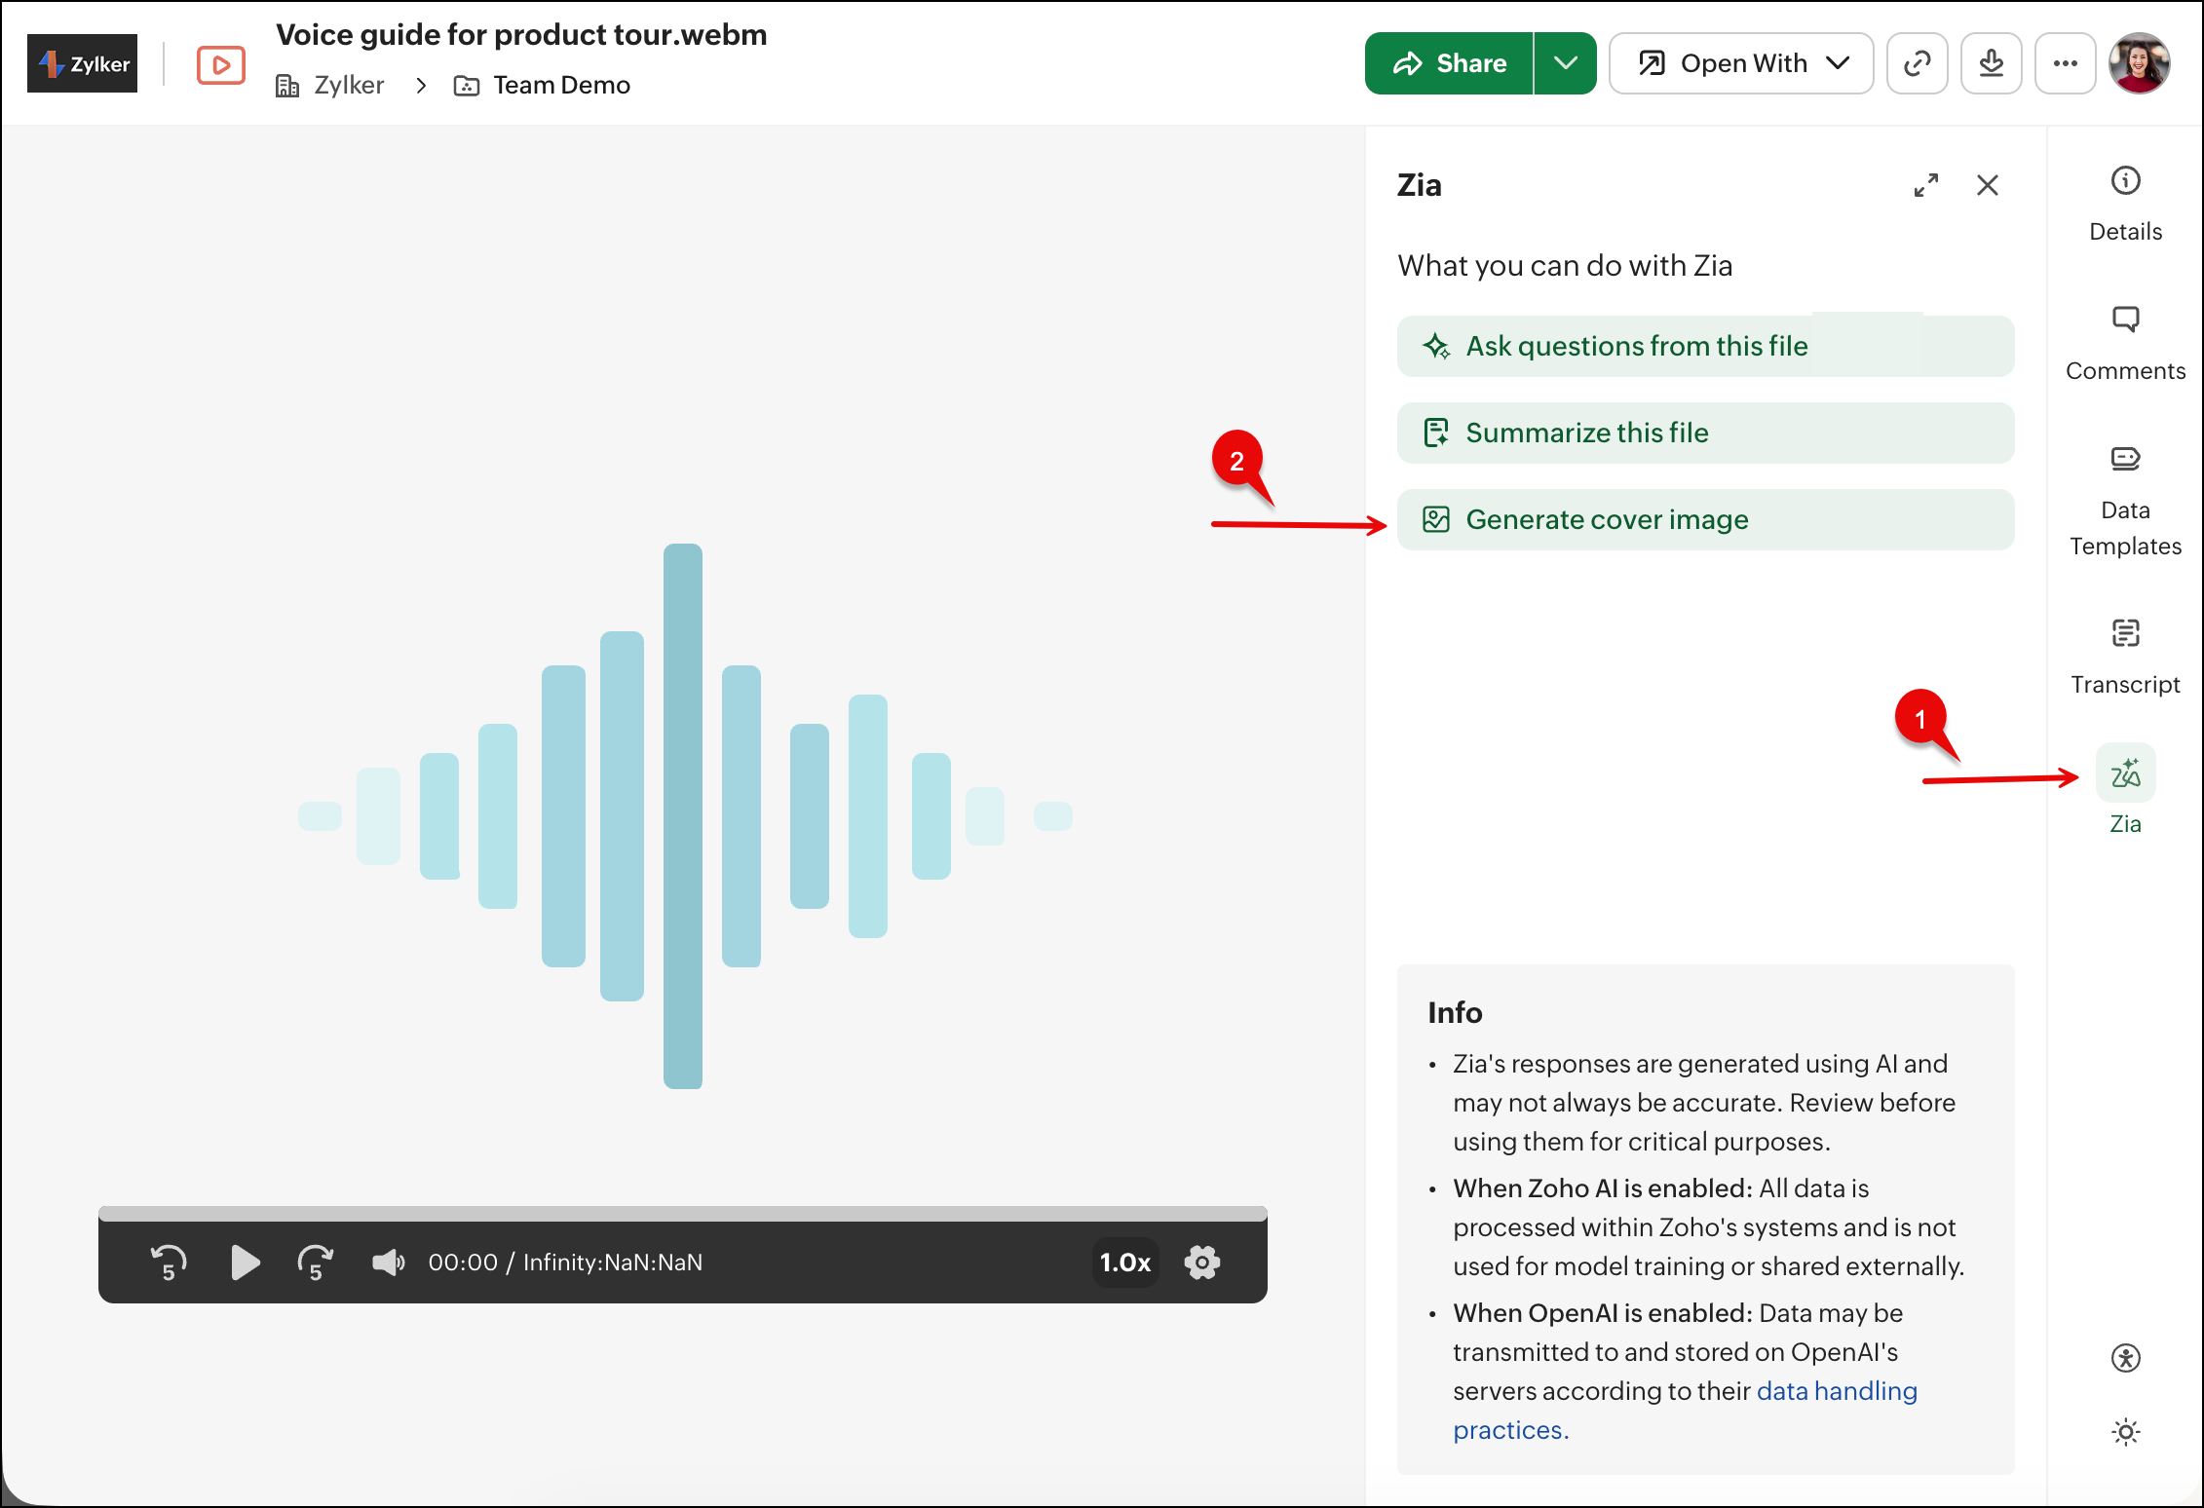Show the Transcript panel

point(2125,633)
